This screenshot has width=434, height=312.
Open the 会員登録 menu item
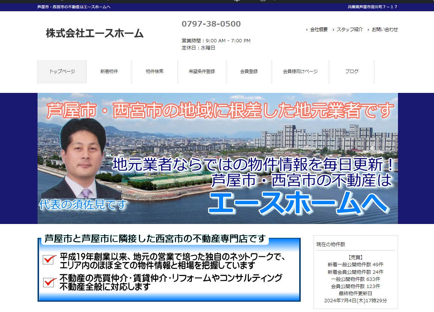[249, 72]
